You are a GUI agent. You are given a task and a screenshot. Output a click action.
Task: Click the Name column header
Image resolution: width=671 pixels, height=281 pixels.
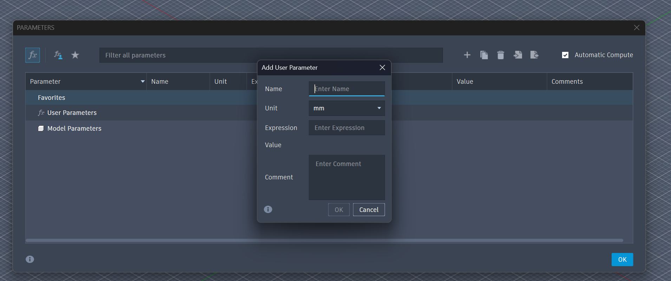pos(178,81)
